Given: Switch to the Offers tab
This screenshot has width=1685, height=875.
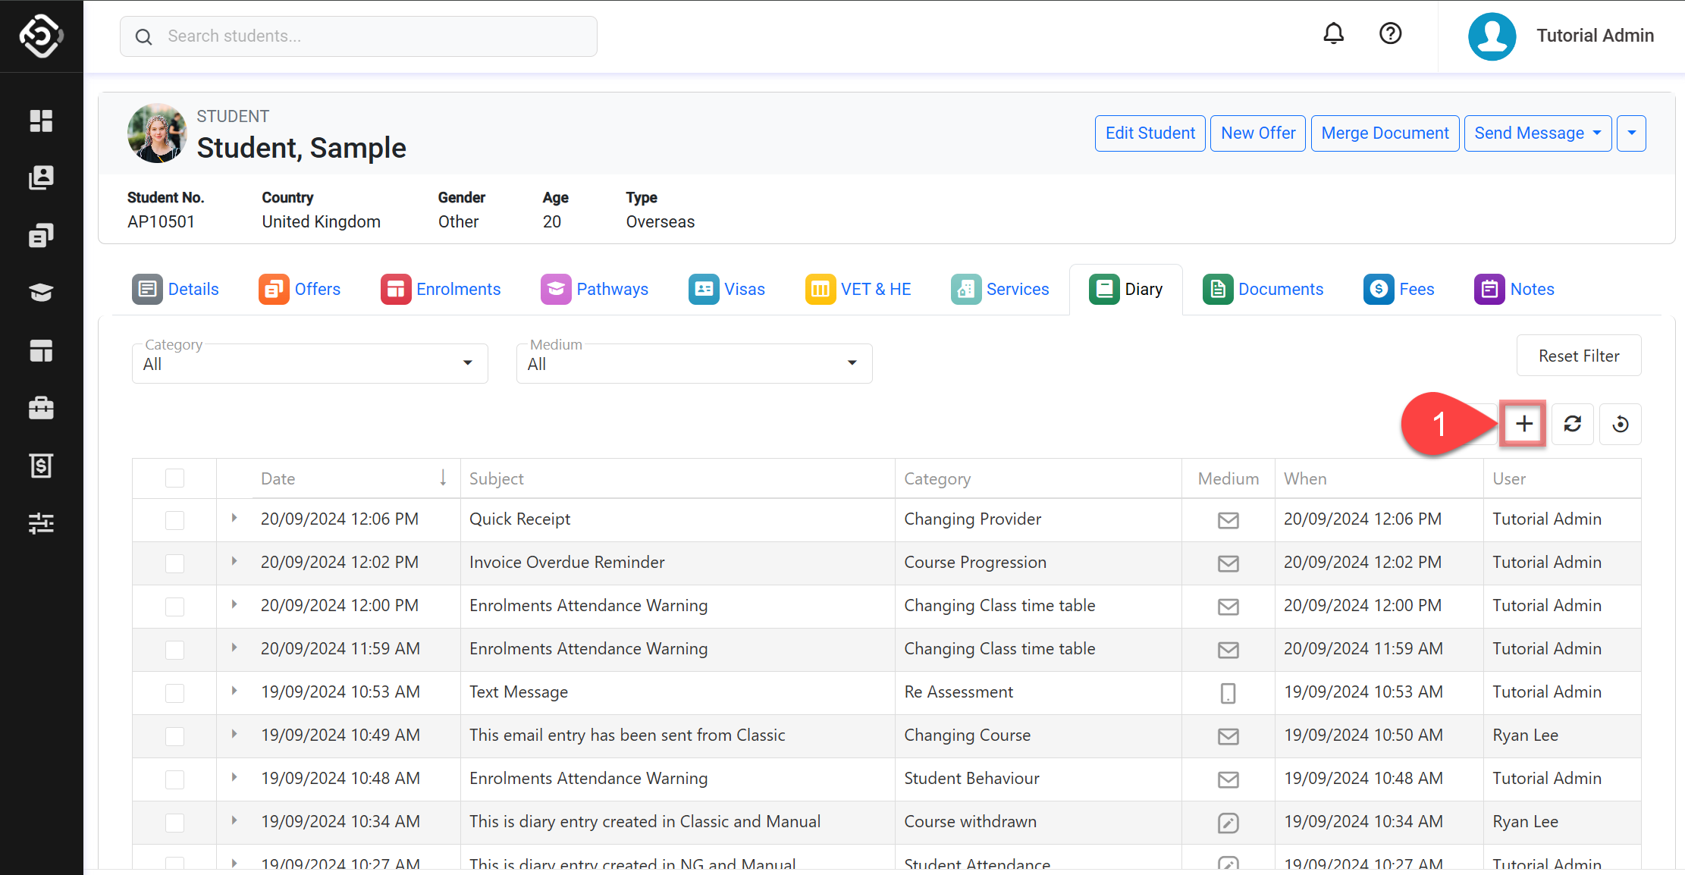Looking at the screenshot, I should click(x=300, y=289).
